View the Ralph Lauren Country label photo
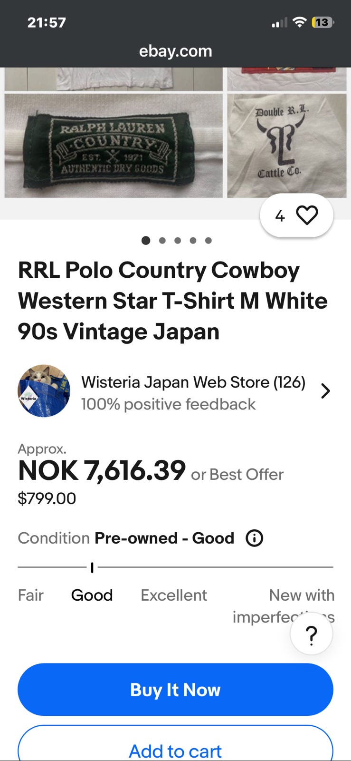This screenshot has width=351, height=761. 114,146
